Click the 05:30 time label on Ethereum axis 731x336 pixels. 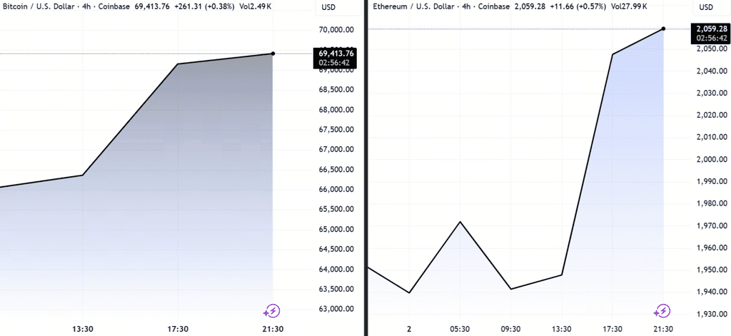(460, 328)
